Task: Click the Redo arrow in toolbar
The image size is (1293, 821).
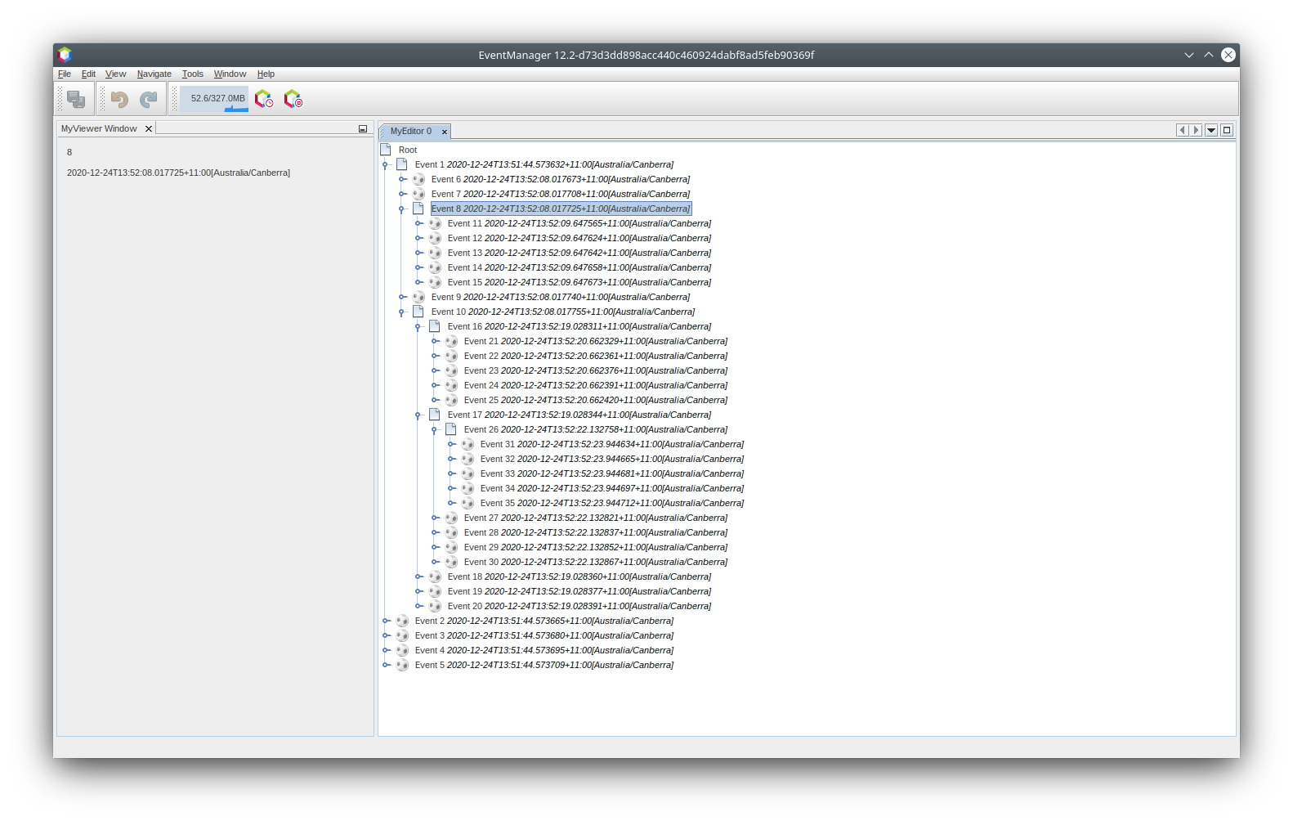Action: [148, 99]
